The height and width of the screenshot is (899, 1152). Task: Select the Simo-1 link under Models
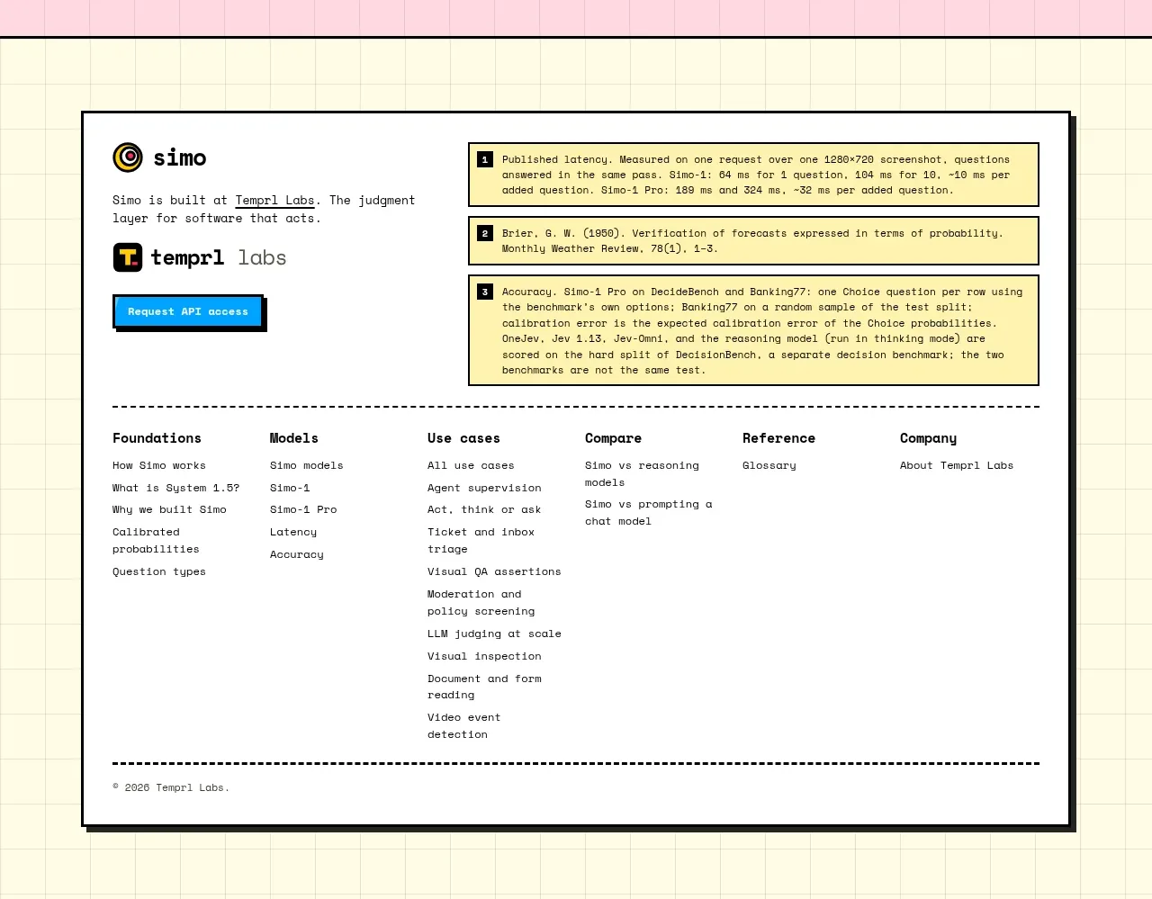tap(290, 488)
